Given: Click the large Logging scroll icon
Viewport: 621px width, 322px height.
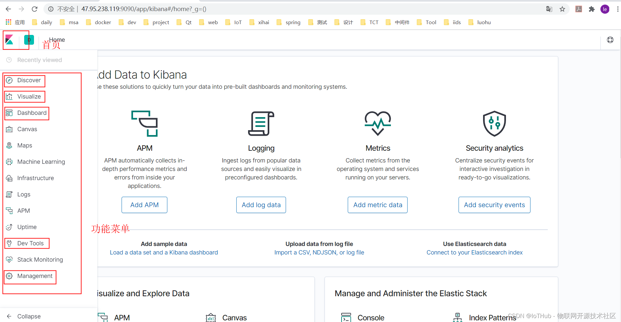Looking at the screenshot, I should coord(261,123).
